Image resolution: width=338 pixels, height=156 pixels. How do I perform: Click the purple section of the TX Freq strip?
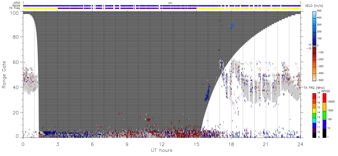[127, 8]
